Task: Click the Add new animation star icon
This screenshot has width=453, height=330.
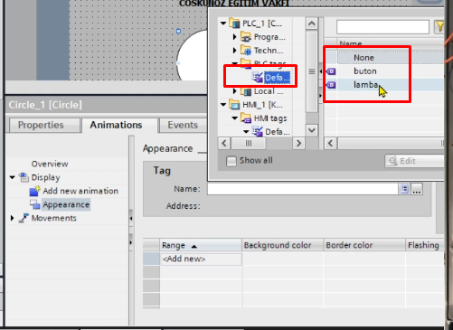Action: [34, 191]
